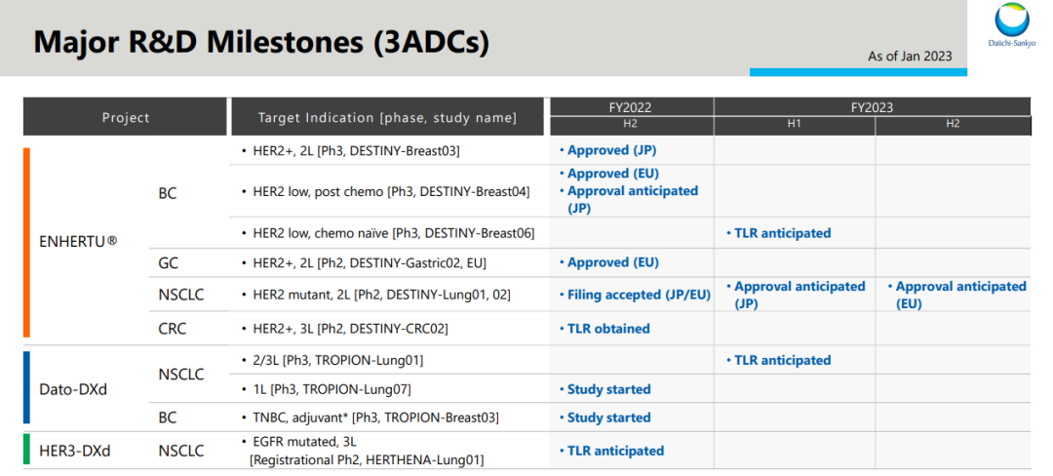The height and width of the screenshot is (476, 1053).
Task: Click the blue accent line under the date
Action: (x=857, y=72)
